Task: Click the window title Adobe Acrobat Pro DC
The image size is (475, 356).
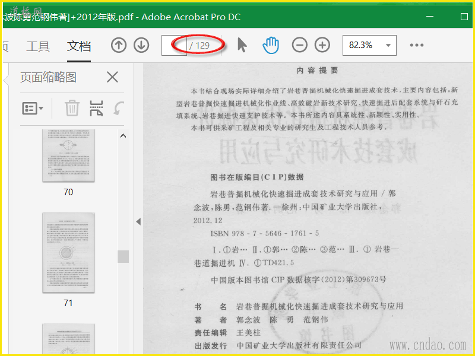Action: (x=191, y=17)
